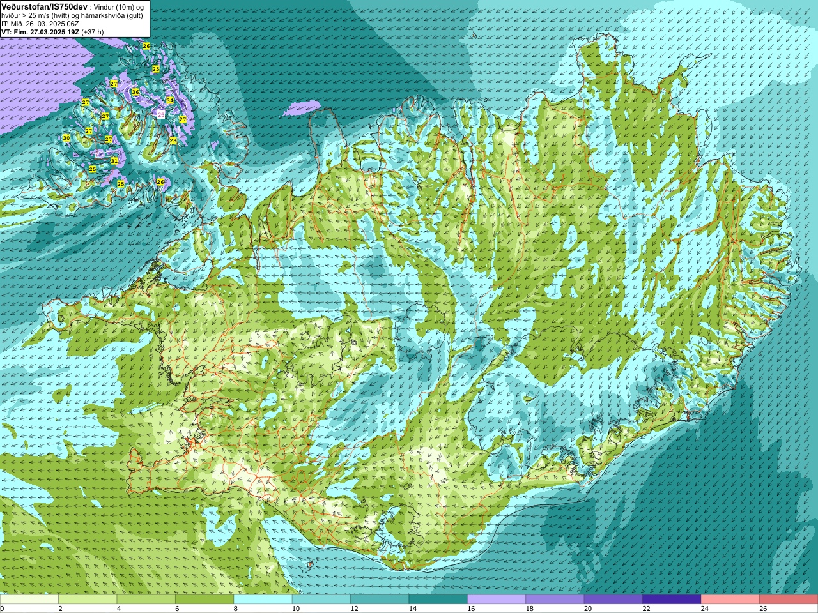Click the legend scale number 16

471,609
